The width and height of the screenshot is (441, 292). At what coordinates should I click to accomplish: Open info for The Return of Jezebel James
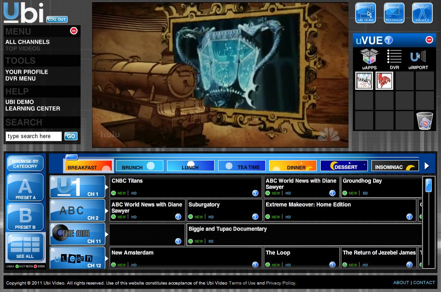(x=410, y=265)
